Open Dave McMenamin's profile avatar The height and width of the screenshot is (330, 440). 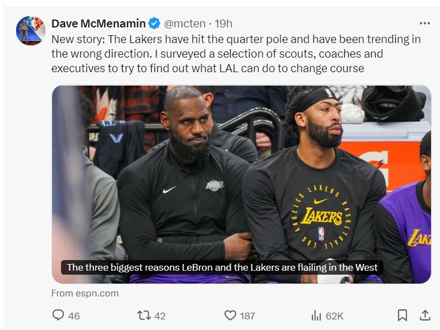(x=30, y=31)
